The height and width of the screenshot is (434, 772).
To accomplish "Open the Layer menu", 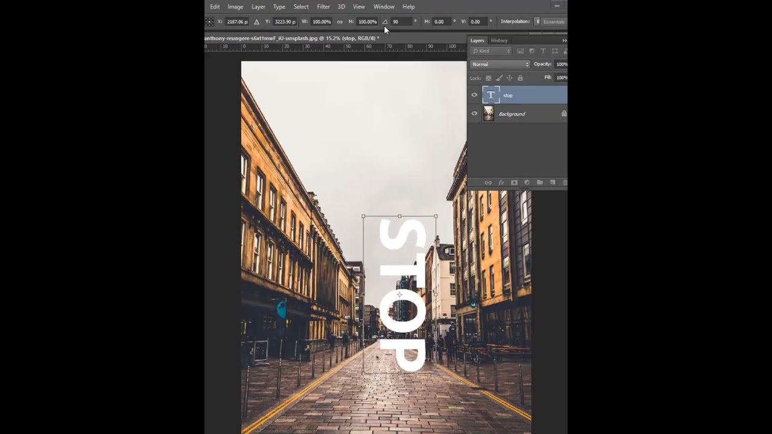I will (258, 7).
